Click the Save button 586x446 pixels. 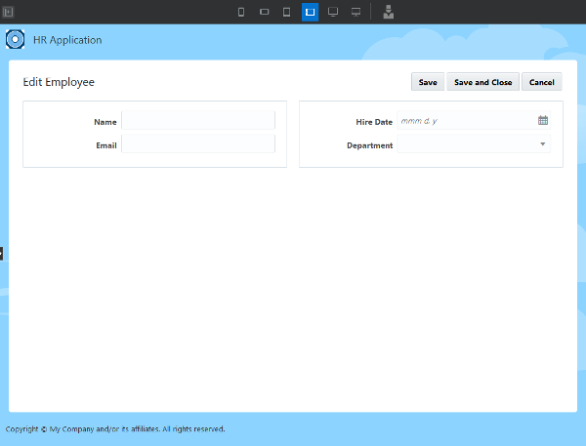point(428,82)
